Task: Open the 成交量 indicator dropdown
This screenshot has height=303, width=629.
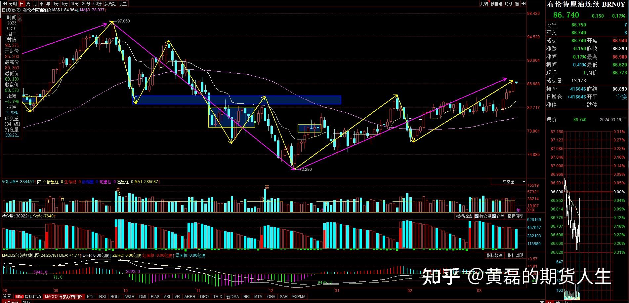Action: pos(509,182)
